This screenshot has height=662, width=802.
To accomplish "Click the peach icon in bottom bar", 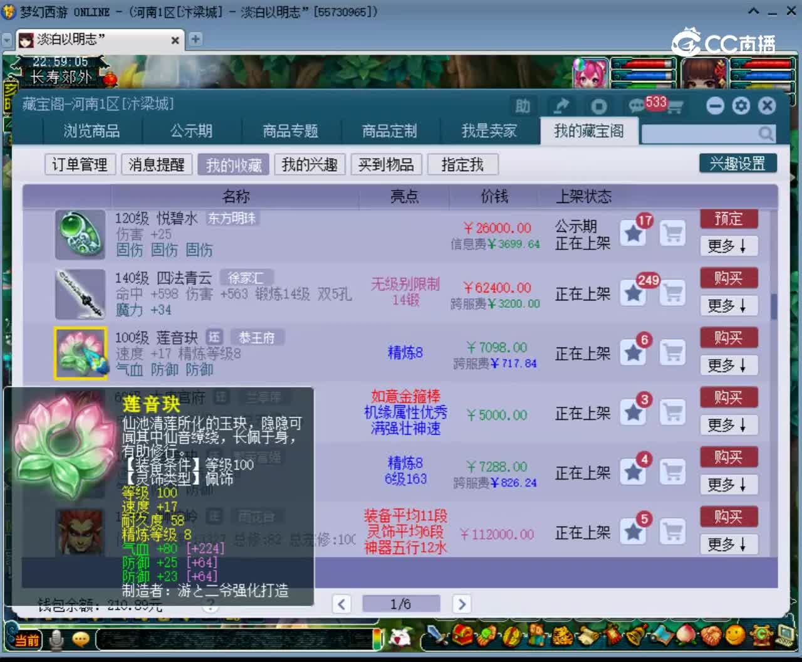I will tap(685, 634).
